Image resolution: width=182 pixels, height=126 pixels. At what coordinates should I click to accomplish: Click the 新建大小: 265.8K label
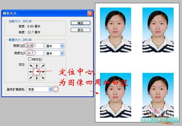click(x=20, y=40)
